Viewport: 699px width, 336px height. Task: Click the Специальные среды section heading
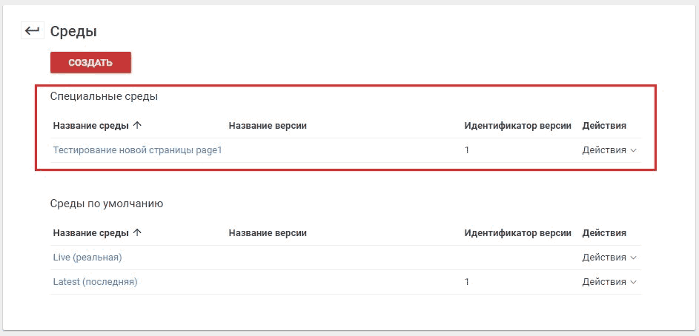coord(104,96)
